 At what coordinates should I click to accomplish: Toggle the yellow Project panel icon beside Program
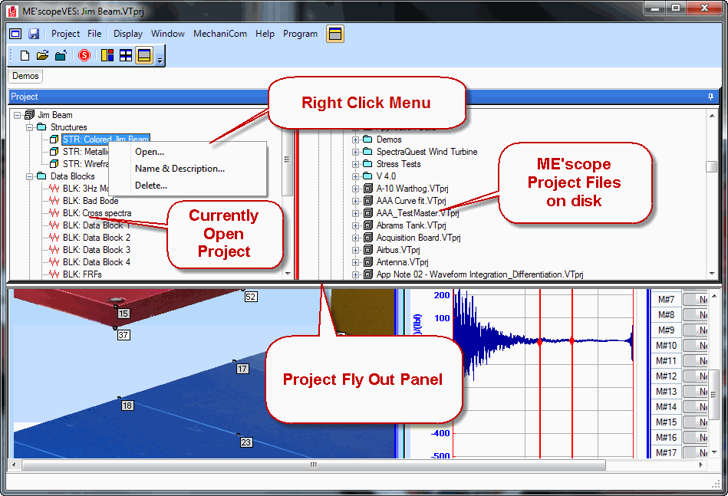coord(335,34)
